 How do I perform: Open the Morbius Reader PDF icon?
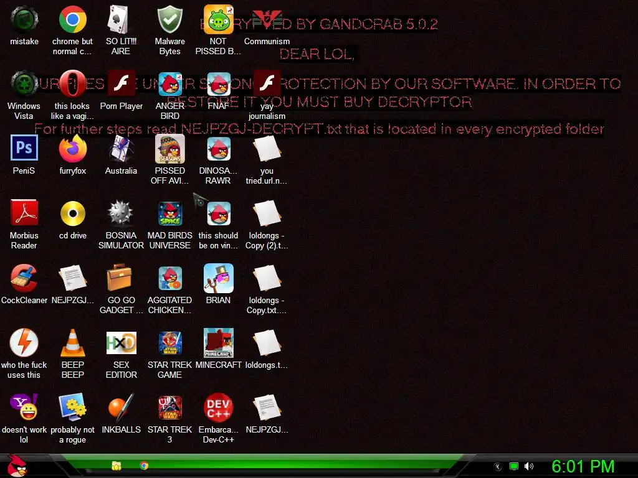click(x=24, y=213)
